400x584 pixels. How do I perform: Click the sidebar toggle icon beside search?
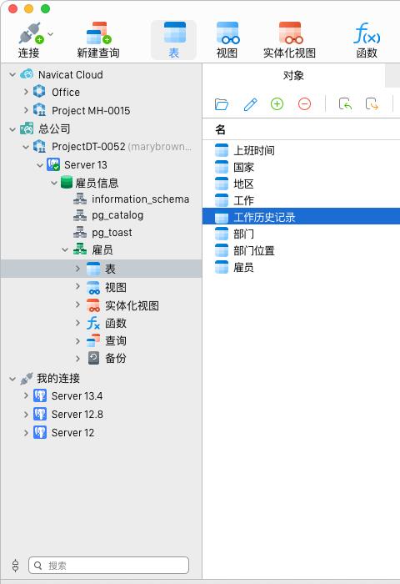[x=15, y=566]
